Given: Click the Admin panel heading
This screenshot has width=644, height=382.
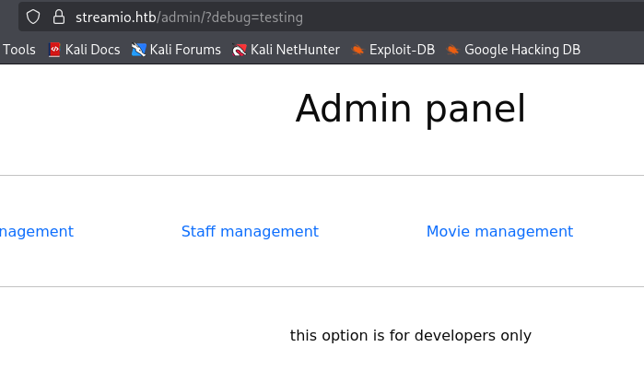Looking at the screenshot, I should click(410, 109).
